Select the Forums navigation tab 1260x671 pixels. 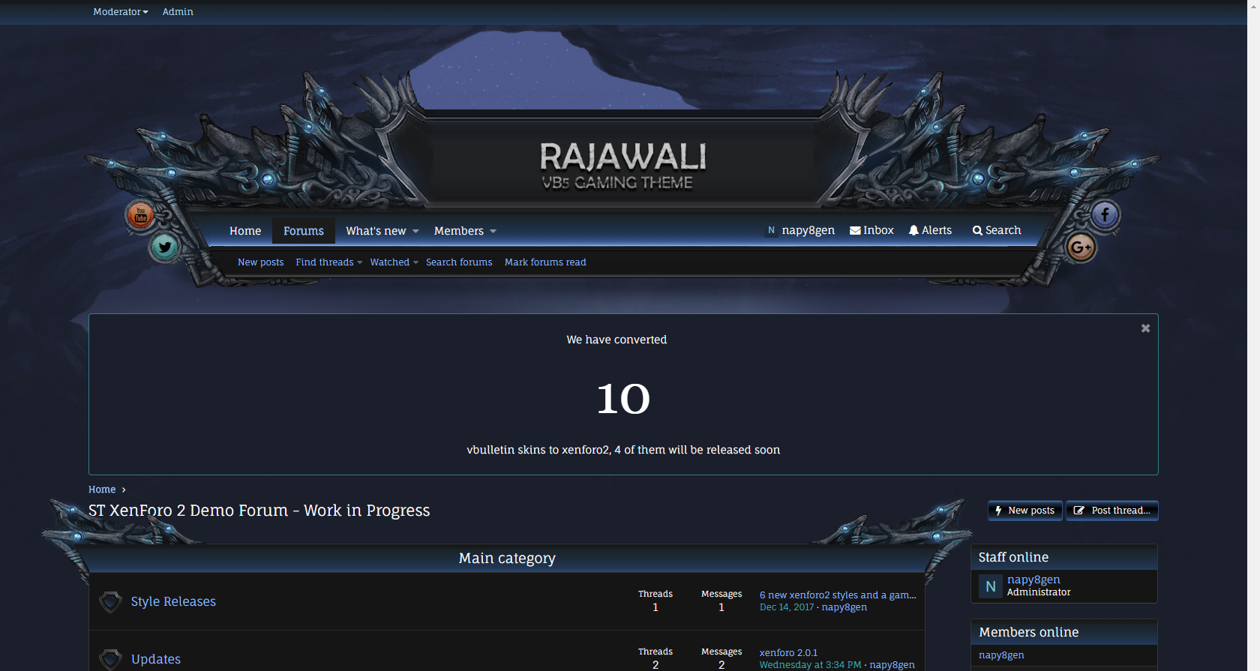(x=304, y=231)
